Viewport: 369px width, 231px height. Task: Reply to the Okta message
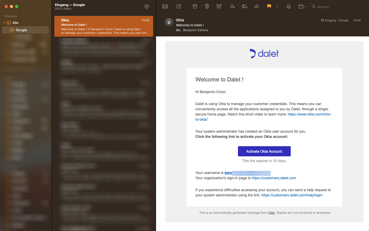click(232, 7)
